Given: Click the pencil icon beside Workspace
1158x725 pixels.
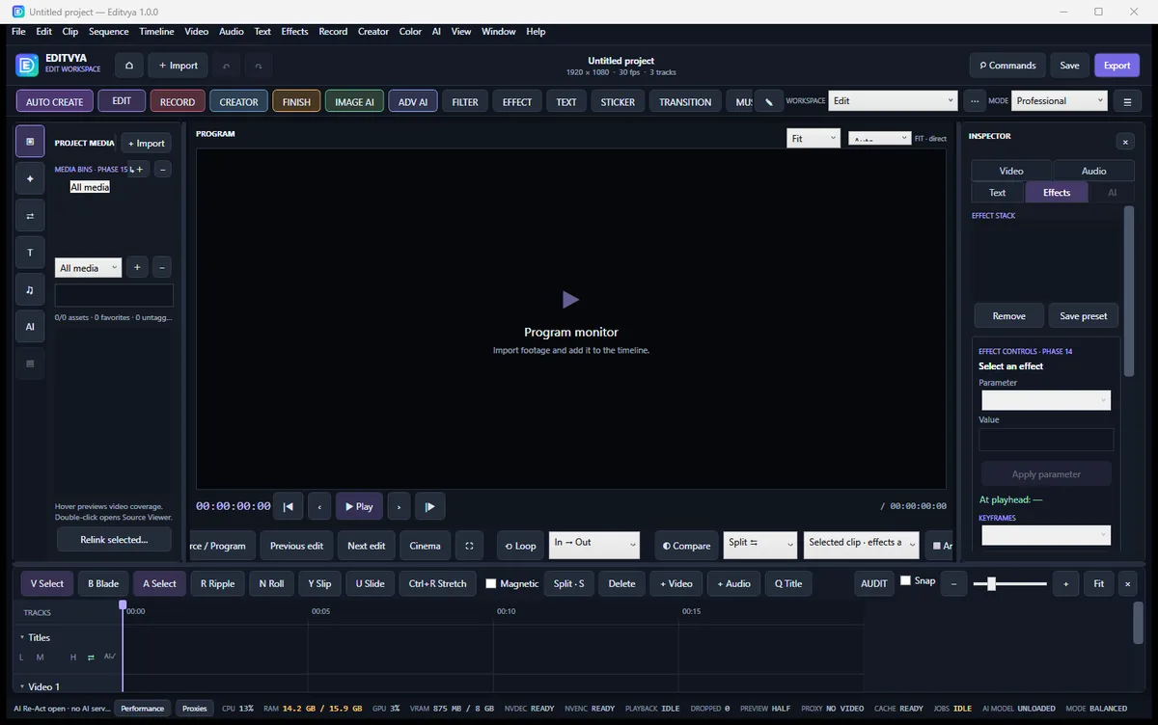Looking at the screenshot, I should (x=769, y=101).
